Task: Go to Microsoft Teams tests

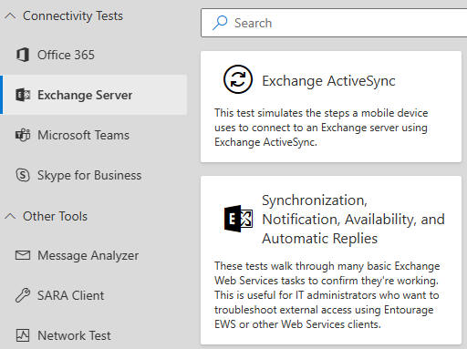Action: coord(94,135)
